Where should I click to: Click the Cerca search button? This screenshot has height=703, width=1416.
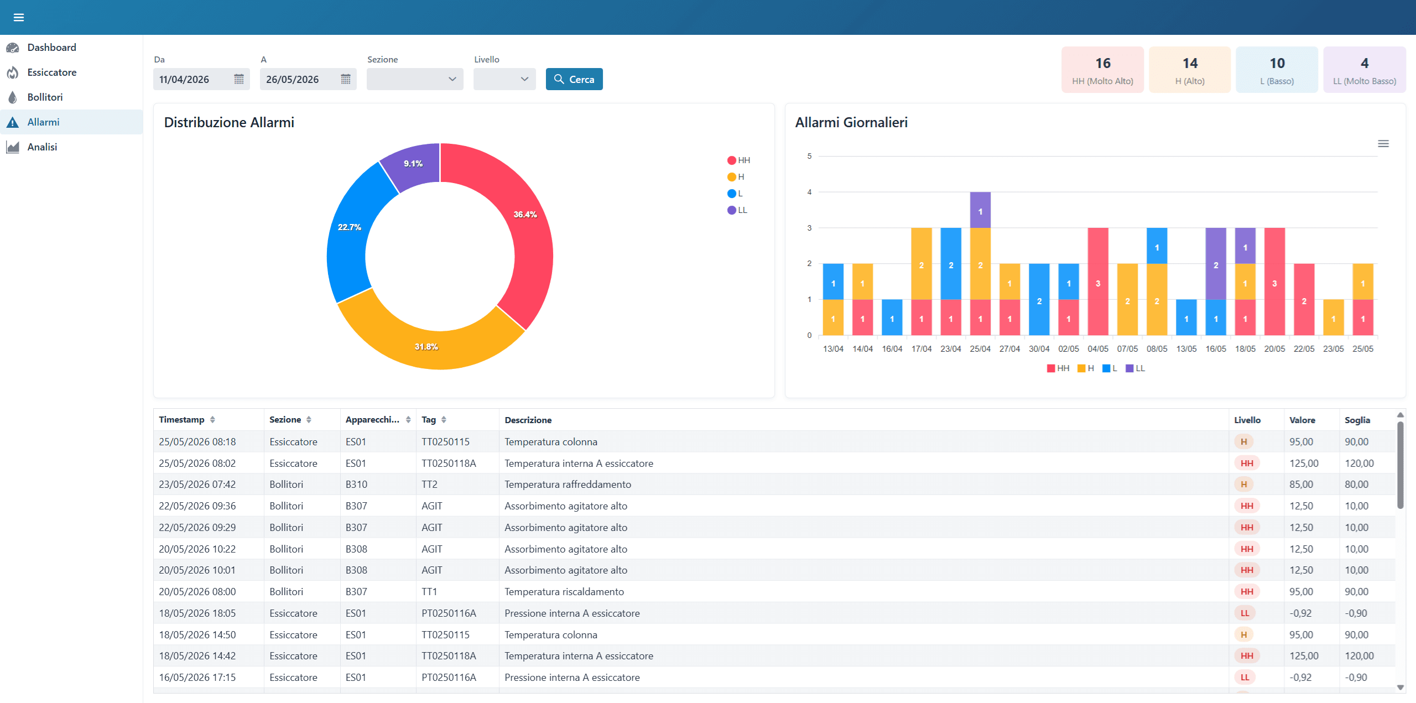(574, 79)
